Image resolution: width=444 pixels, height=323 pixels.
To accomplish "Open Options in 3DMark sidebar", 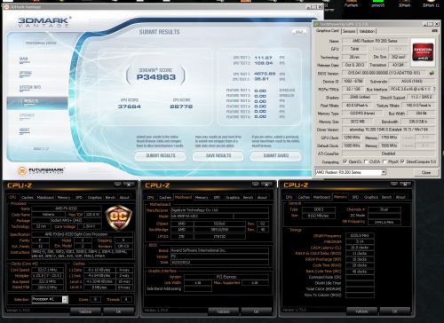I will tap(26, 74).
